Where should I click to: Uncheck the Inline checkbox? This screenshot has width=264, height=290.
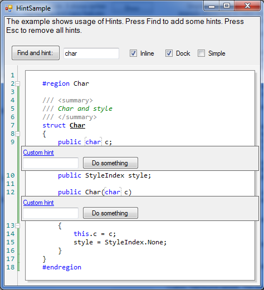point(133,53)
